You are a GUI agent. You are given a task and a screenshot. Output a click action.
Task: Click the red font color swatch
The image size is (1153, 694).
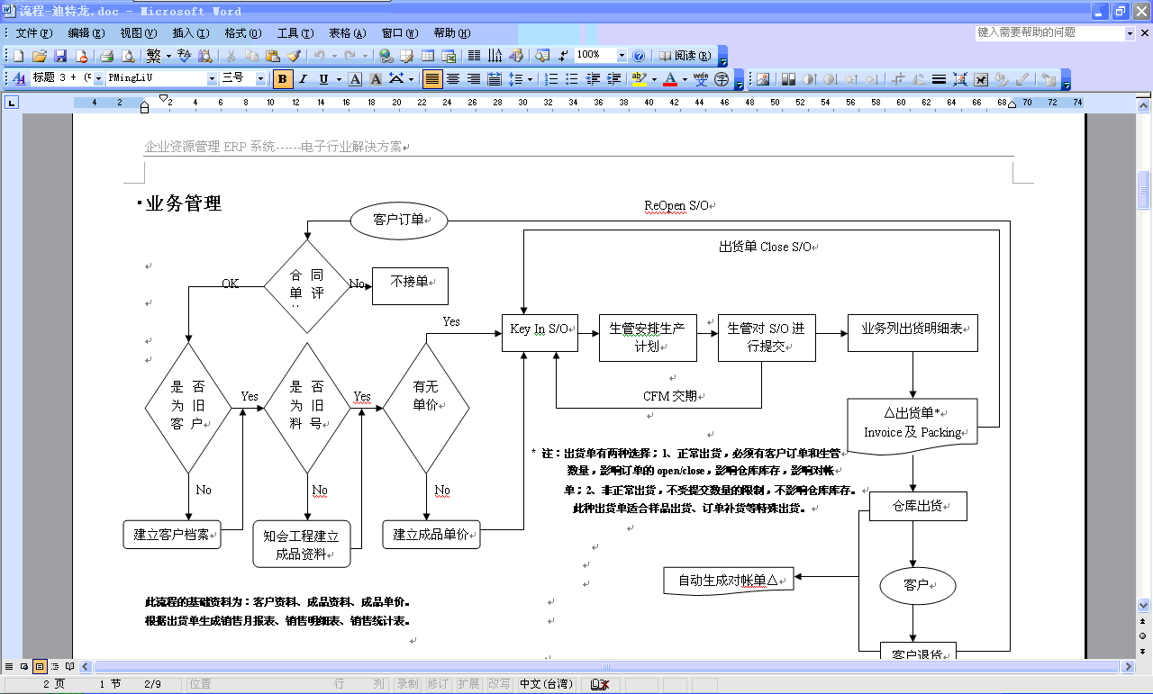669,79
